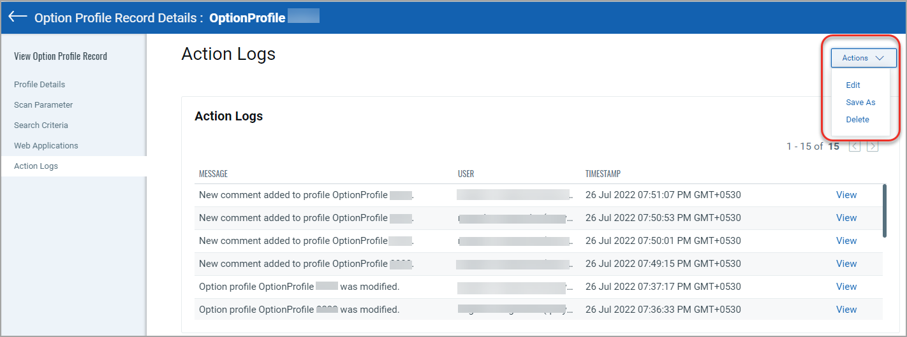Open Scan Parameter section

43,105
